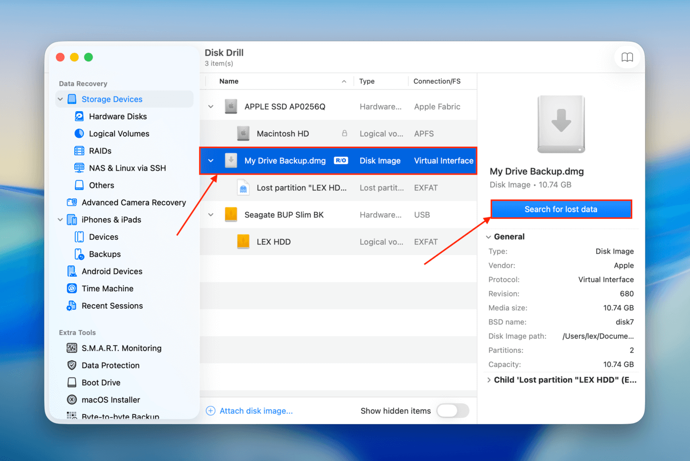Collapse the APPLE SSD AP0256Q disk
690x461 pixels.
[210, 106]
